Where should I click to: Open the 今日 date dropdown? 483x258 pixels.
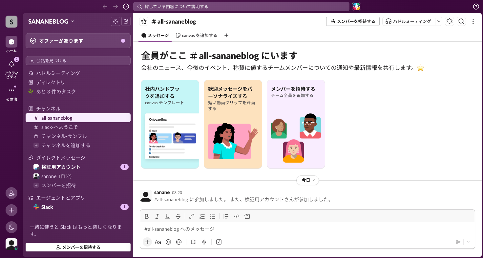[x=307, y=180]
